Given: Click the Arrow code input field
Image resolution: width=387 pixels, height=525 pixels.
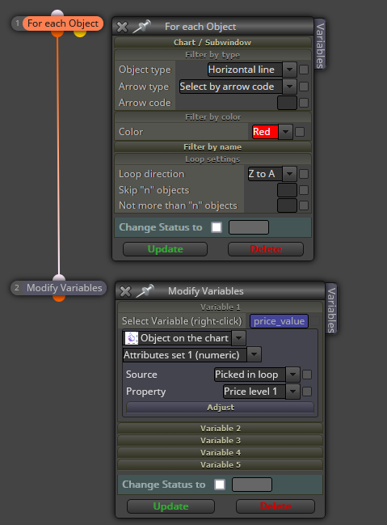Looking at the screenshot, I should click(287, 103).
